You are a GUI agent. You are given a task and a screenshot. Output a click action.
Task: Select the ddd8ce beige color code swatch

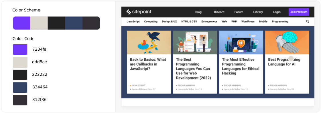coord(20,62)
